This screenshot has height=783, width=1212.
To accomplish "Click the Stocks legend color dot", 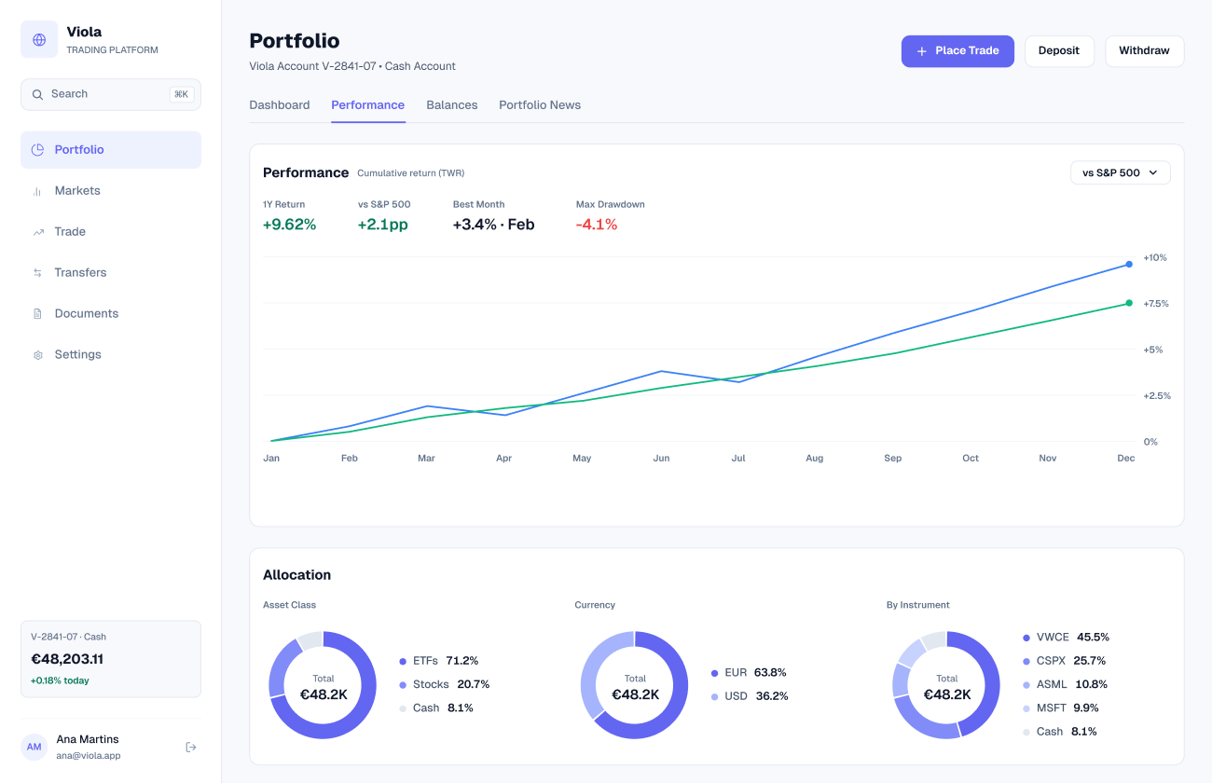I will (403, 684).
